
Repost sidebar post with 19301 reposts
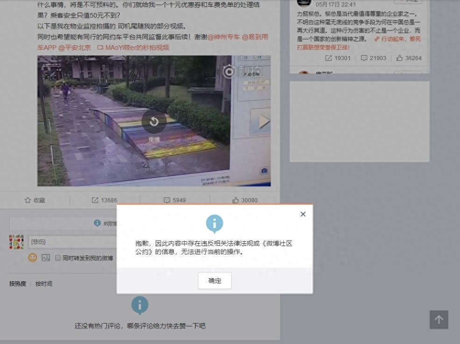click(x=338, y=58)
